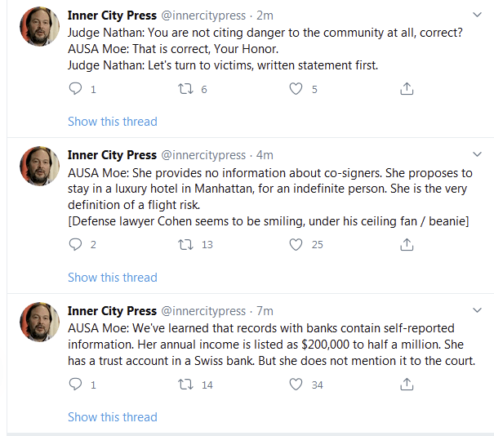This screenshot has width=494, height=436.
Task: Reply to the 2m Judge Nathan tweet
Action: click(x=76, y=89)
